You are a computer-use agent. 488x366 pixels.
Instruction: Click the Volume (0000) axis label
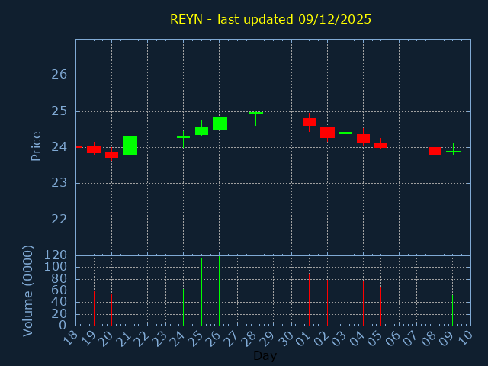click(28, 291)
